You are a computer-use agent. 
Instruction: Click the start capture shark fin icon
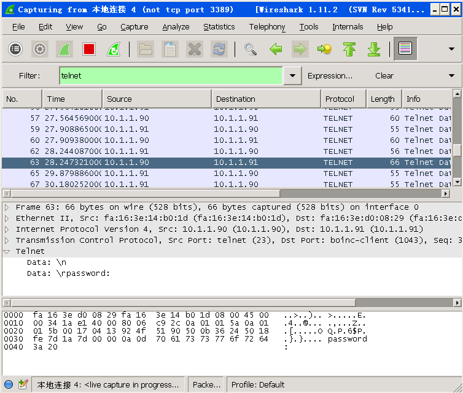click(64, 49)
